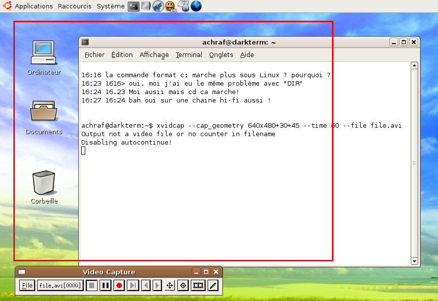
Task: Start recording with the red record button
Action: click(x=119, y=285)
